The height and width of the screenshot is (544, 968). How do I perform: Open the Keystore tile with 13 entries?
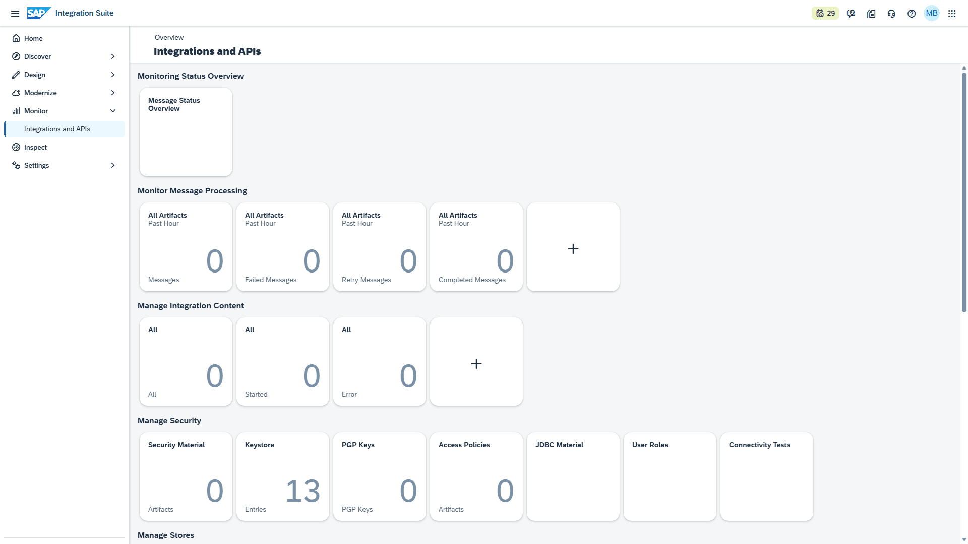(283, 477)
